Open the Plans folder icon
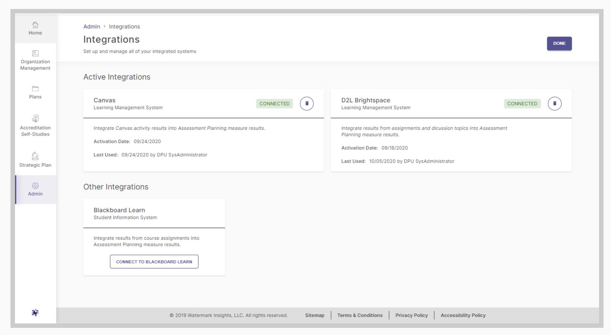 [35, 89]
